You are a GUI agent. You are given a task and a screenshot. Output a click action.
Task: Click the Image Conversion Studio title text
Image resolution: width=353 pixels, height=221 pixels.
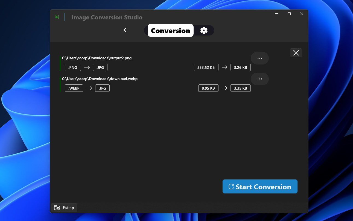[107, 17]
